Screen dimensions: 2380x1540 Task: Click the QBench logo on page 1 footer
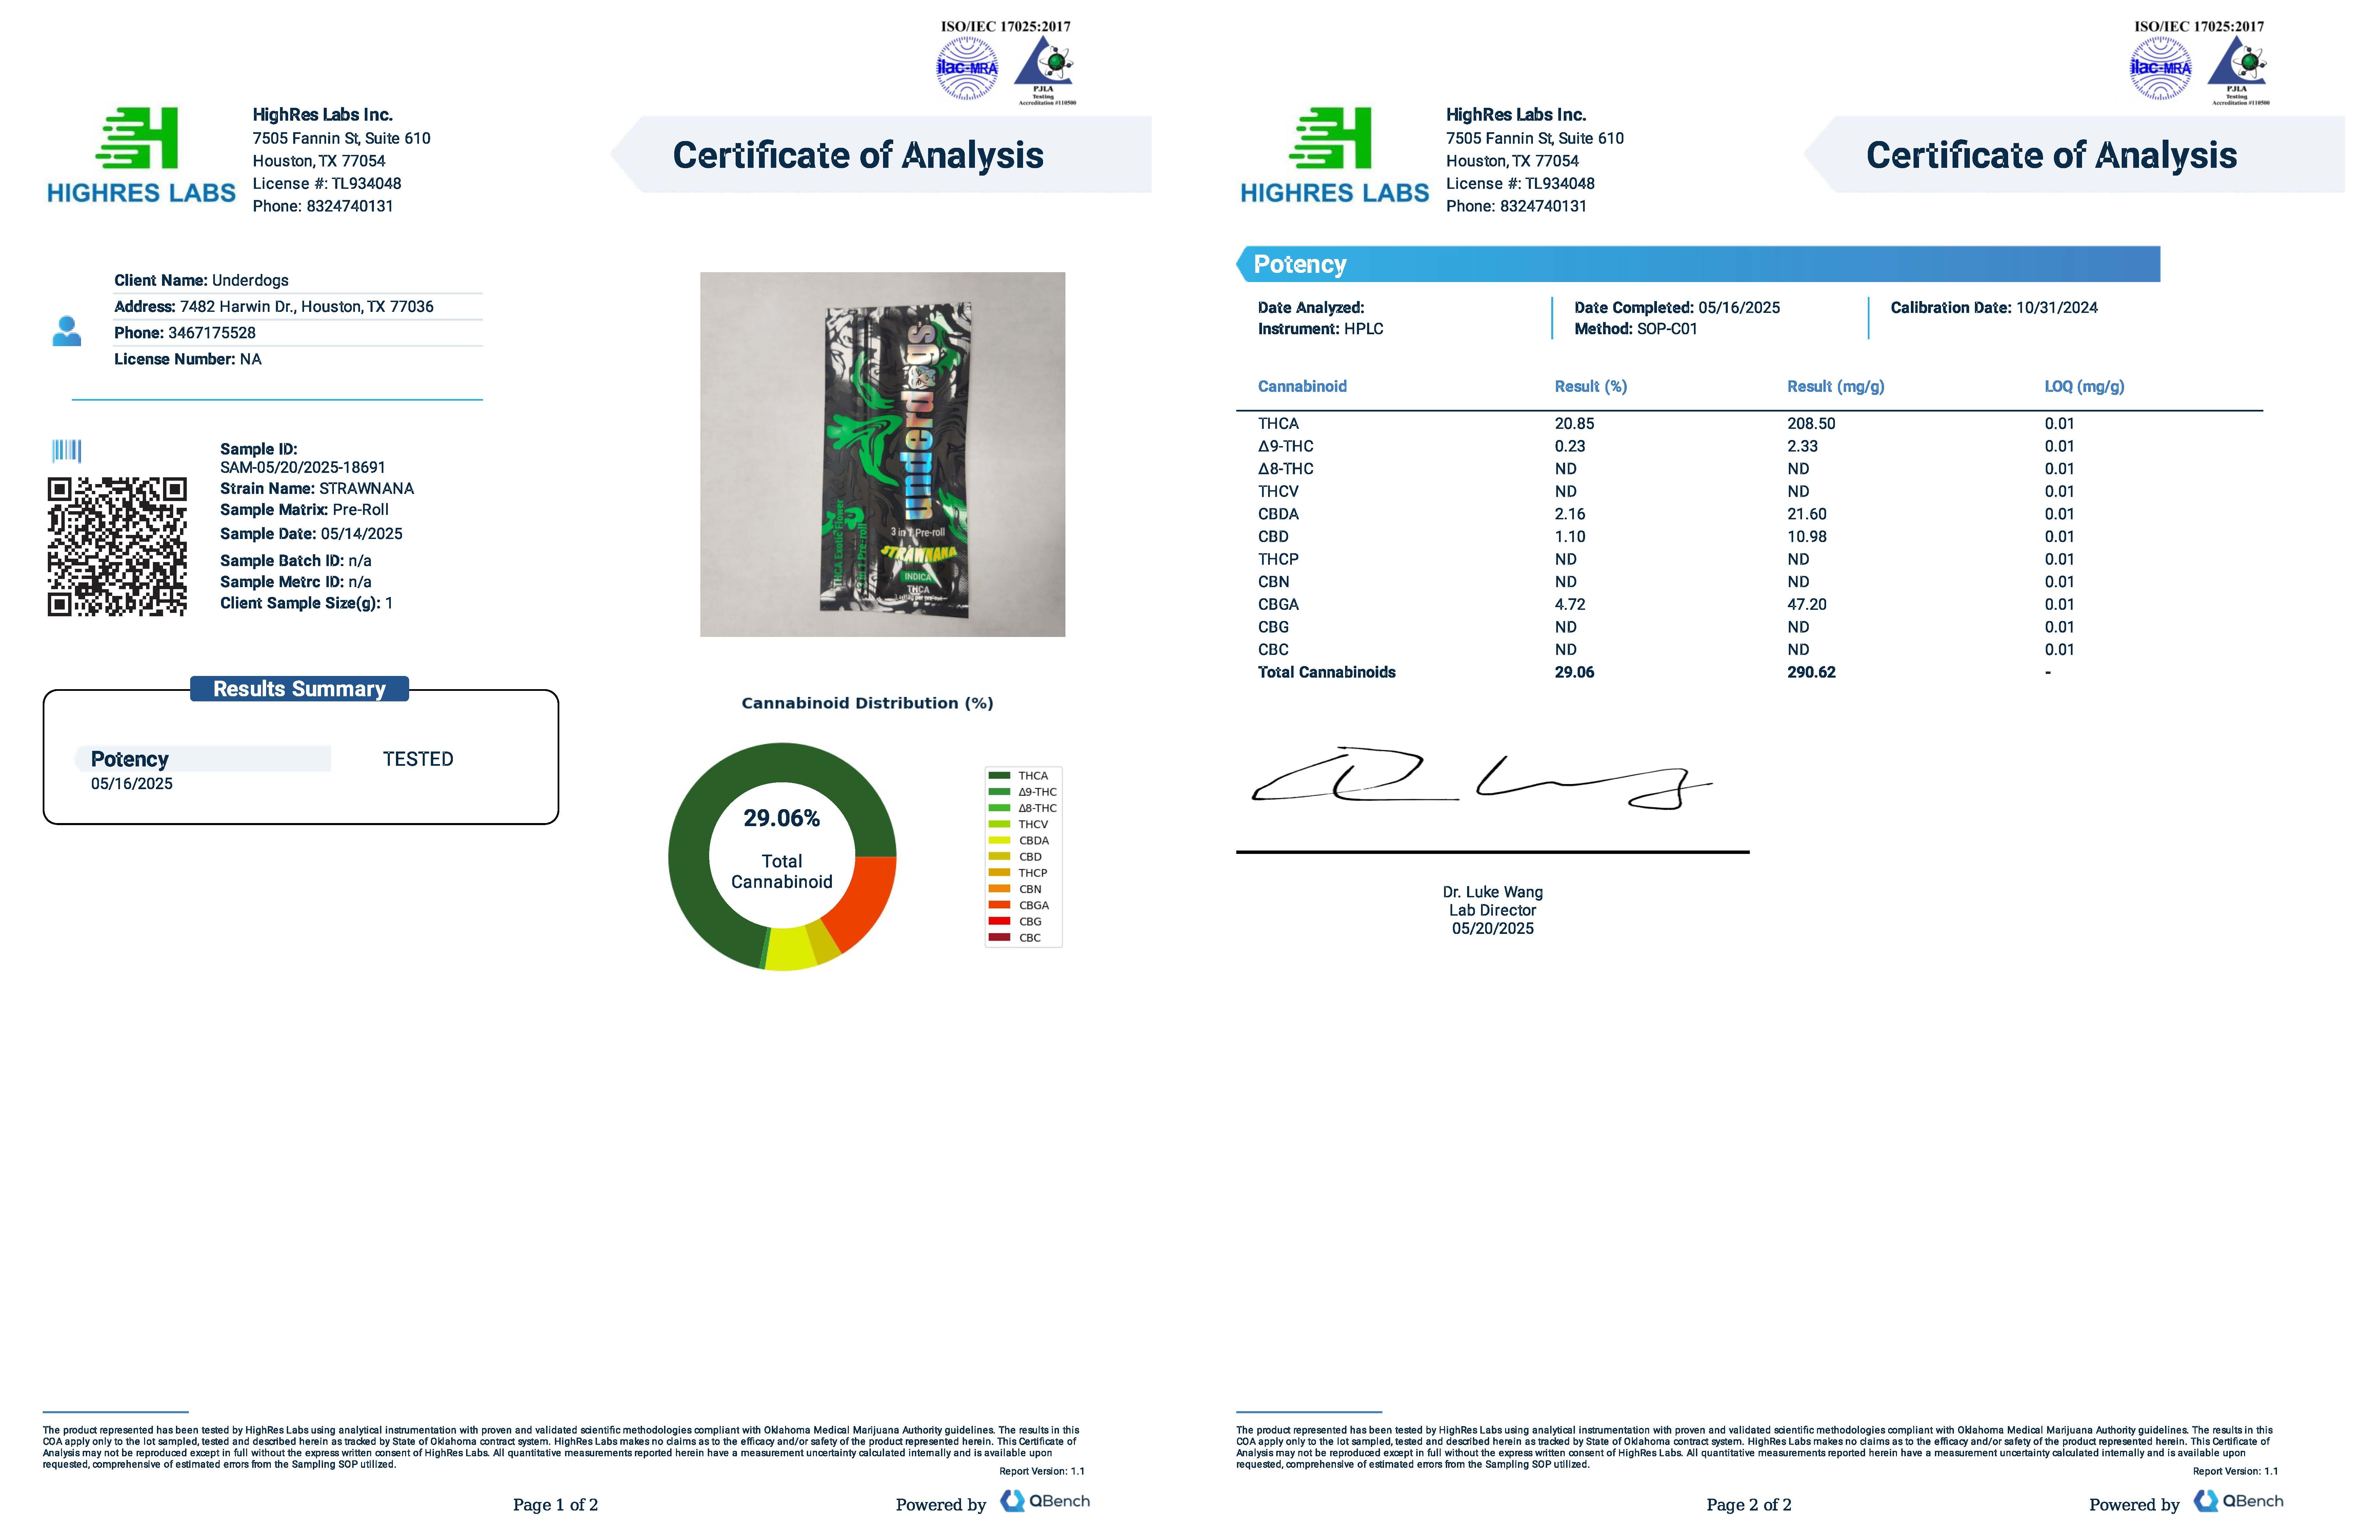(x=1045, y=1501)
